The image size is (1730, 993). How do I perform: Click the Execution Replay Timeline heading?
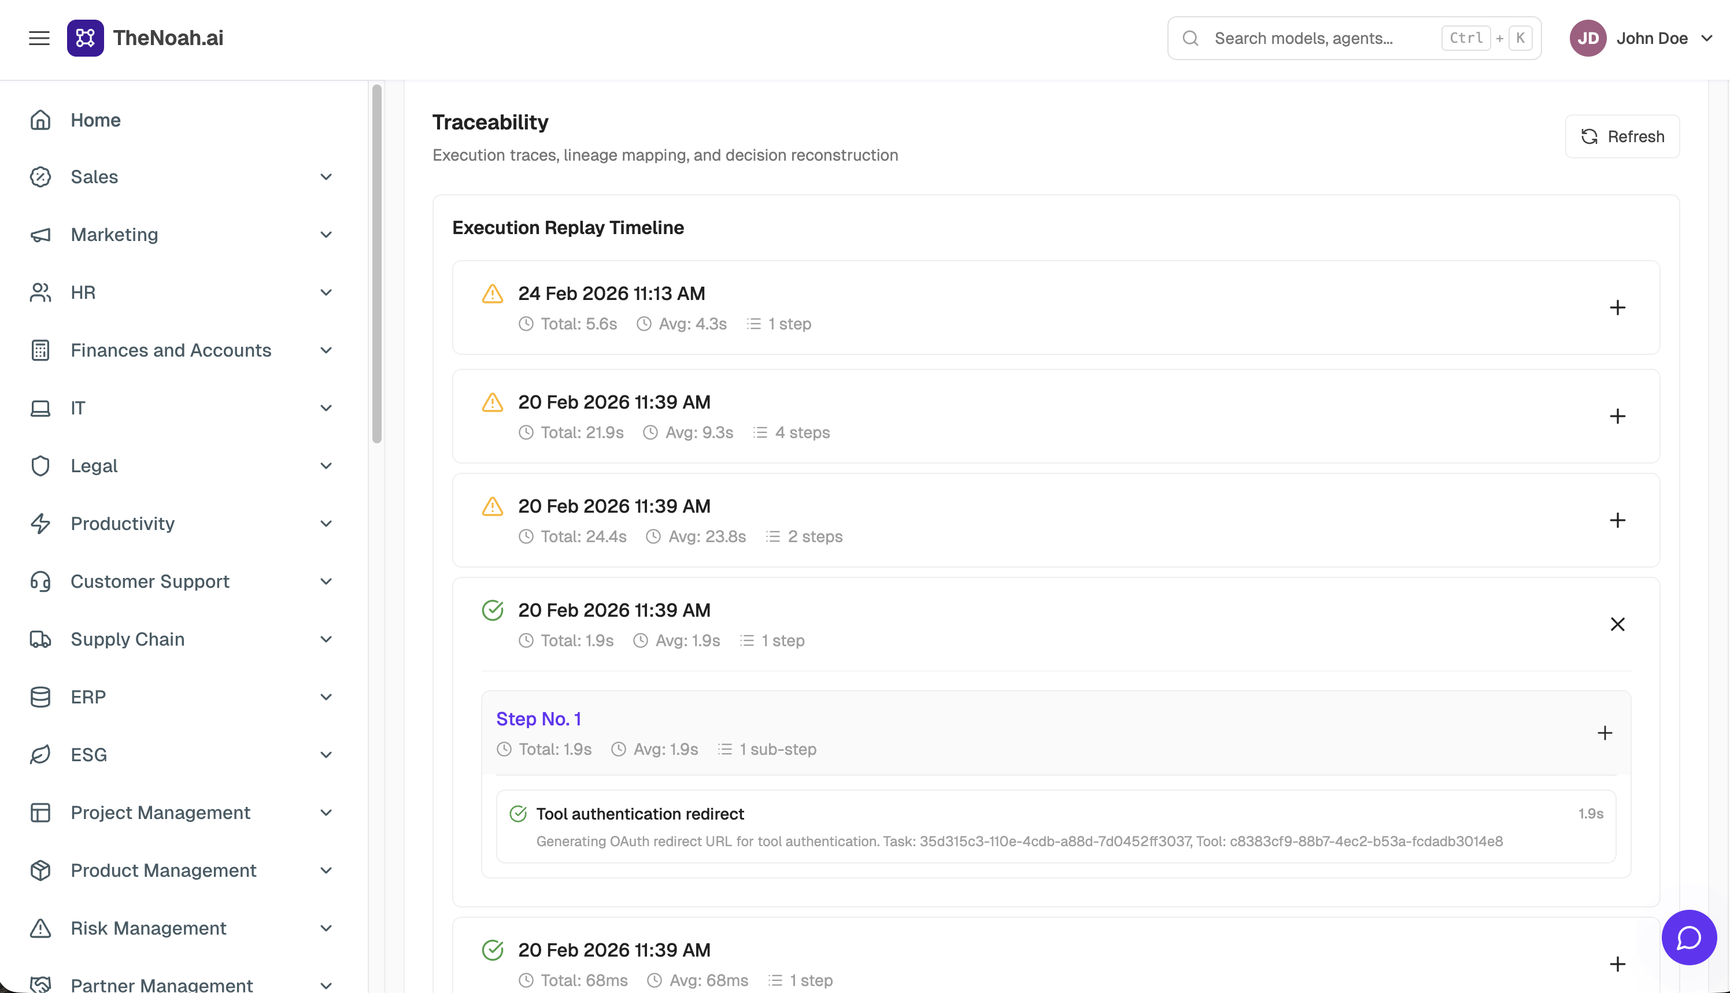pyautogui.click(x=568, y=228)
